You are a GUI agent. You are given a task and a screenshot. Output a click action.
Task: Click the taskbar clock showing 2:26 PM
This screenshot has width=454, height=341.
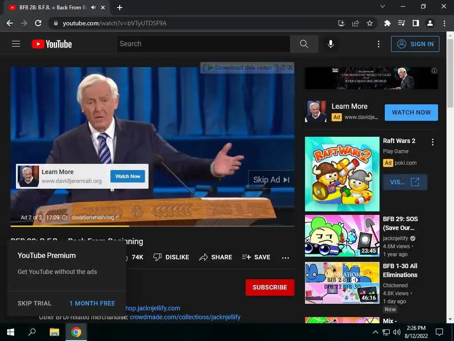pyautogui.click(x=416, y=332)
